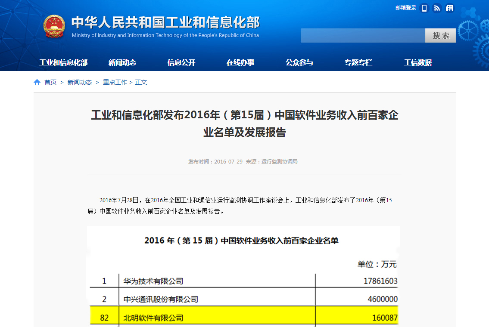Open 邮箱登录 mailbox login link
Screen dimensions: 489x327
click(x=406, y=8)
